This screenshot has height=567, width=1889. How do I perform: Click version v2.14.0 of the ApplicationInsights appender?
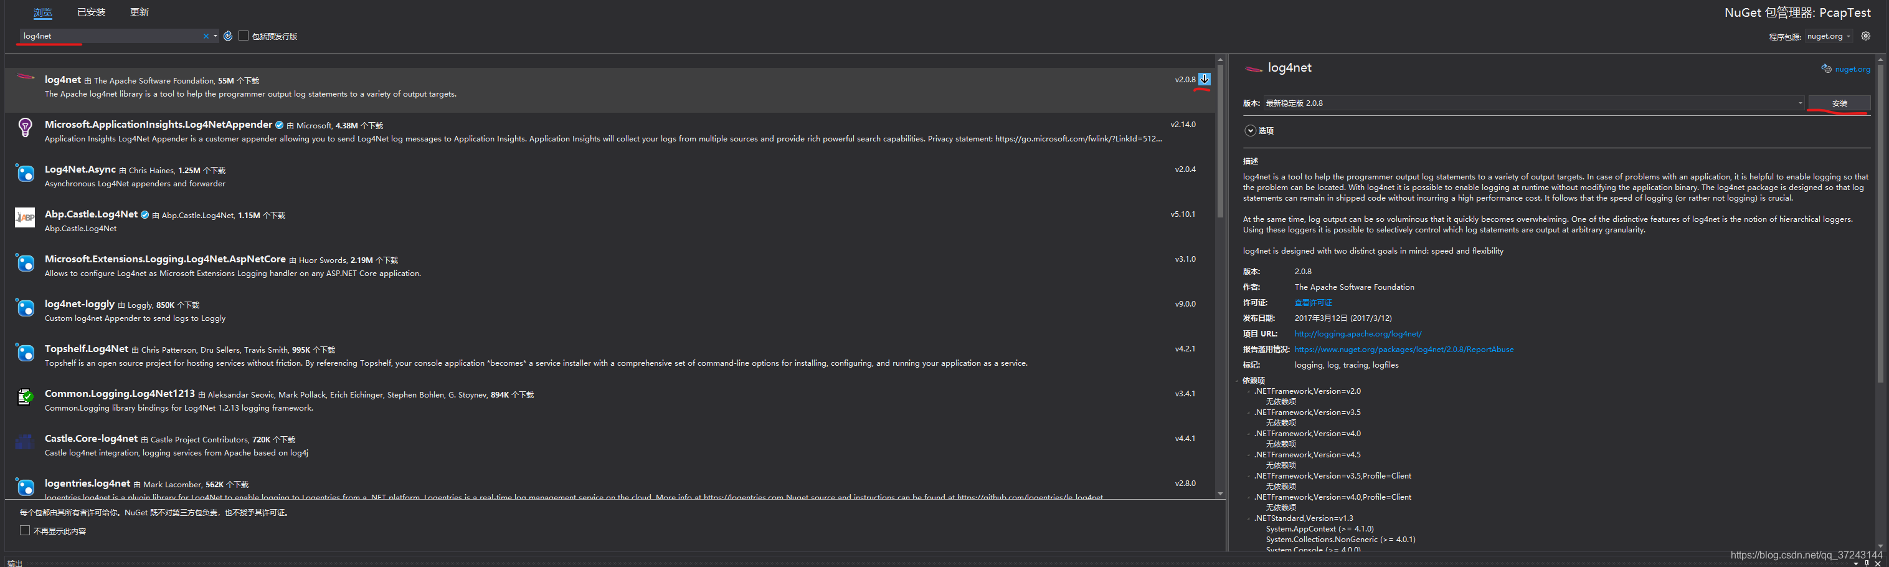(1183, 125)
